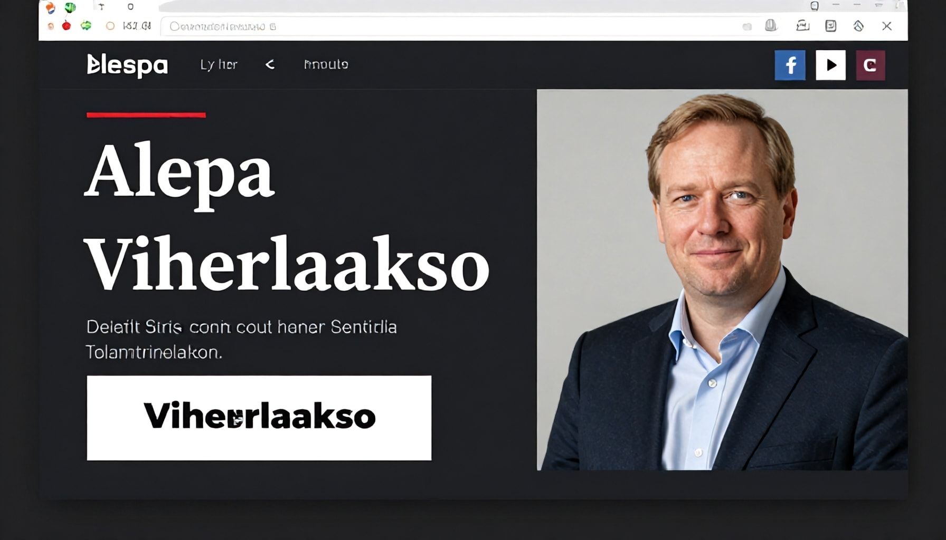The height and width of the screenshot is (540, 946).
Task: Open the 'Inoute' menu item
Action: click(x=326, y=64)
